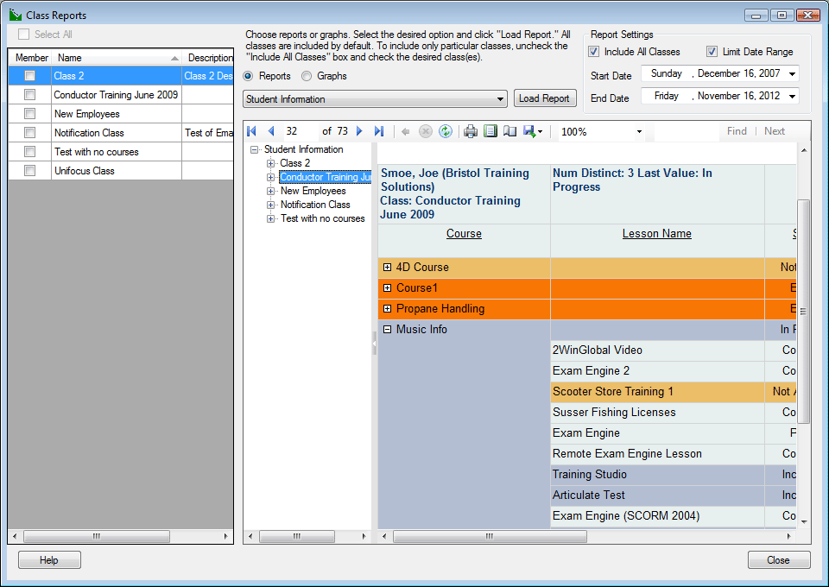
Task: Check Test with no courses member box
Action: coord(29,152)
